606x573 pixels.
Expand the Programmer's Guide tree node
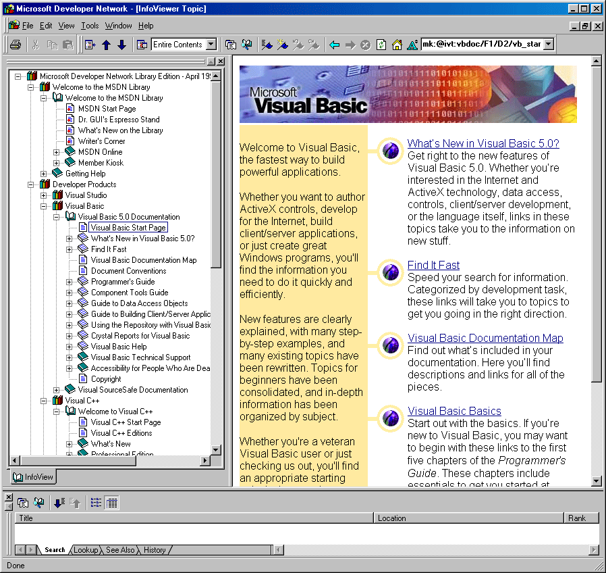70,282
